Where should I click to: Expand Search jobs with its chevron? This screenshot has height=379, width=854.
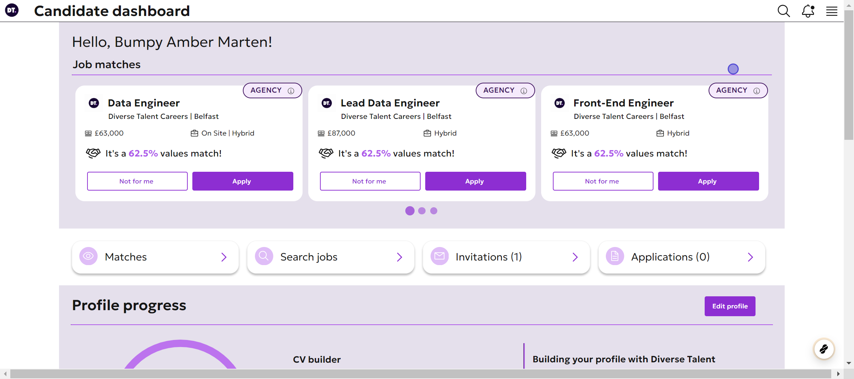click(399, 257)
